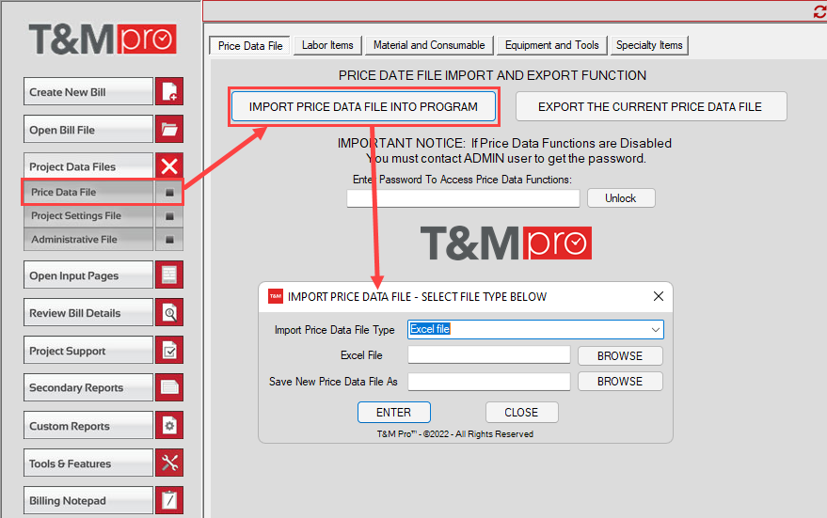Click the Custom Reports sidebar button
This screenshot has height=518, width=827.
[88, 425]
